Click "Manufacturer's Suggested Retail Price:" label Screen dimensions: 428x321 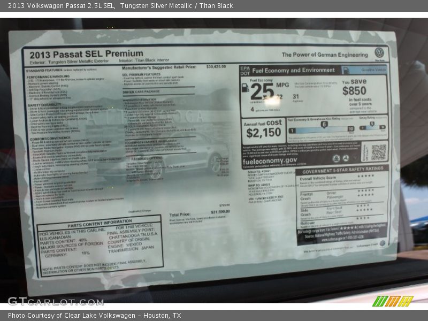click(159, 67)
